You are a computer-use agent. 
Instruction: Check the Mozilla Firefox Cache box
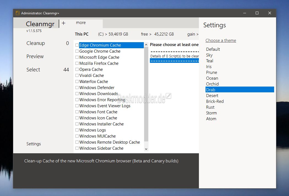click(77, 63)
